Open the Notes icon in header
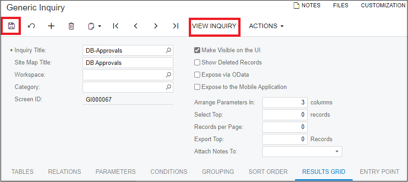The width and height of the screenshot is (408, 182). click(x=296, y=5)
